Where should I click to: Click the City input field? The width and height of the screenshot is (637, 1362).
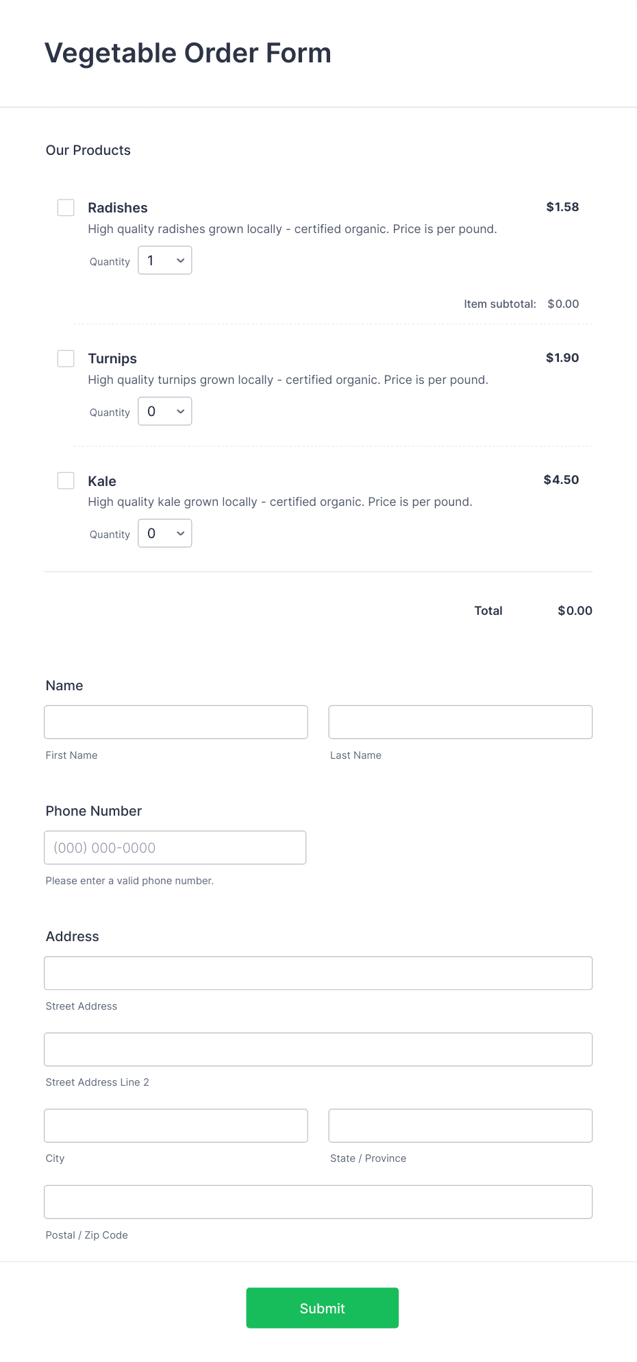[175, 1125]
